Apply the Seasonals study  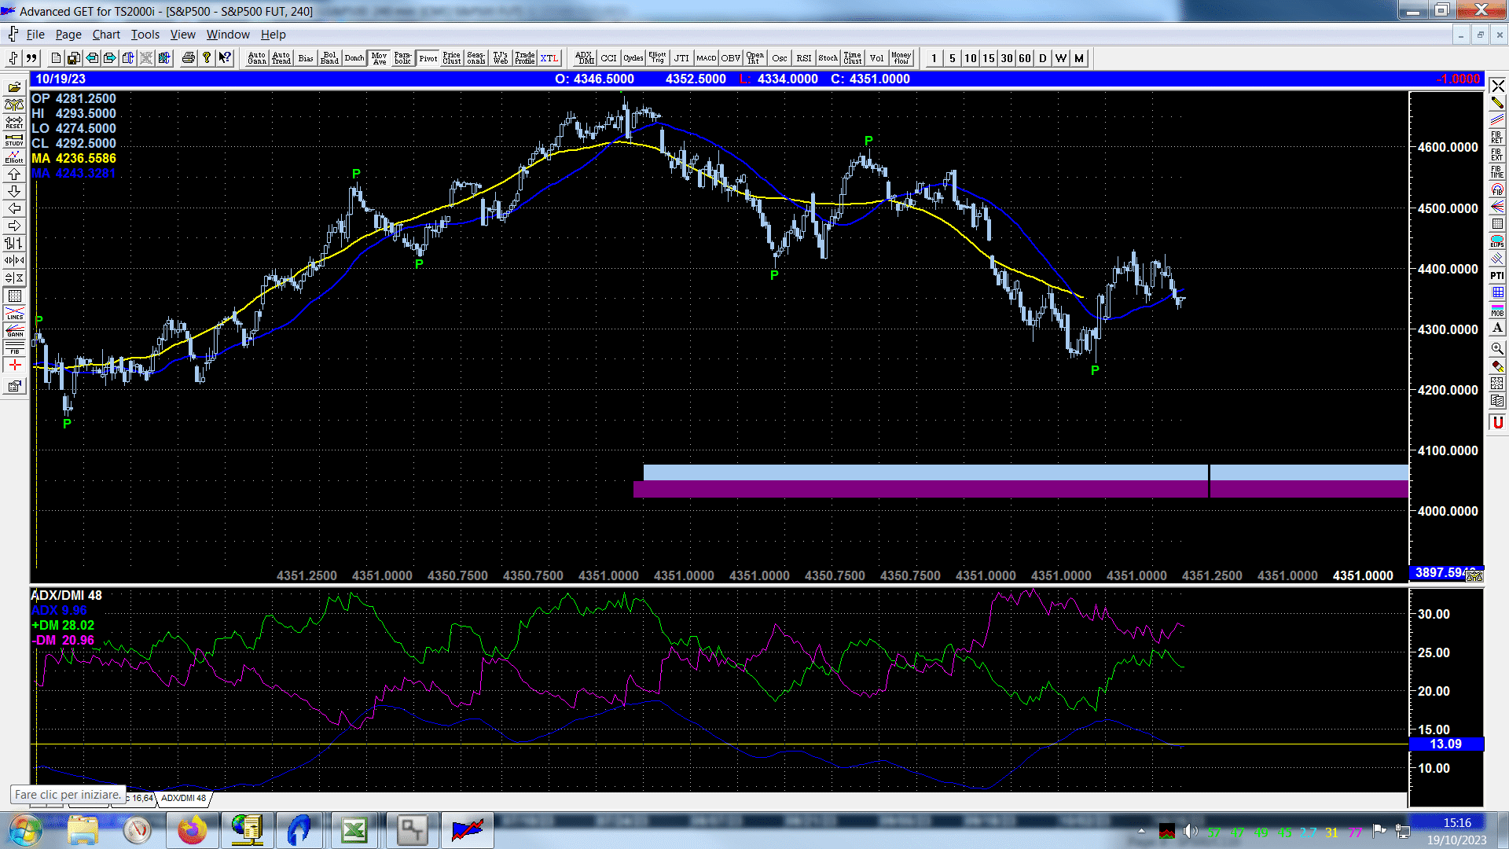pyautogui.click(x=476, y=58)
